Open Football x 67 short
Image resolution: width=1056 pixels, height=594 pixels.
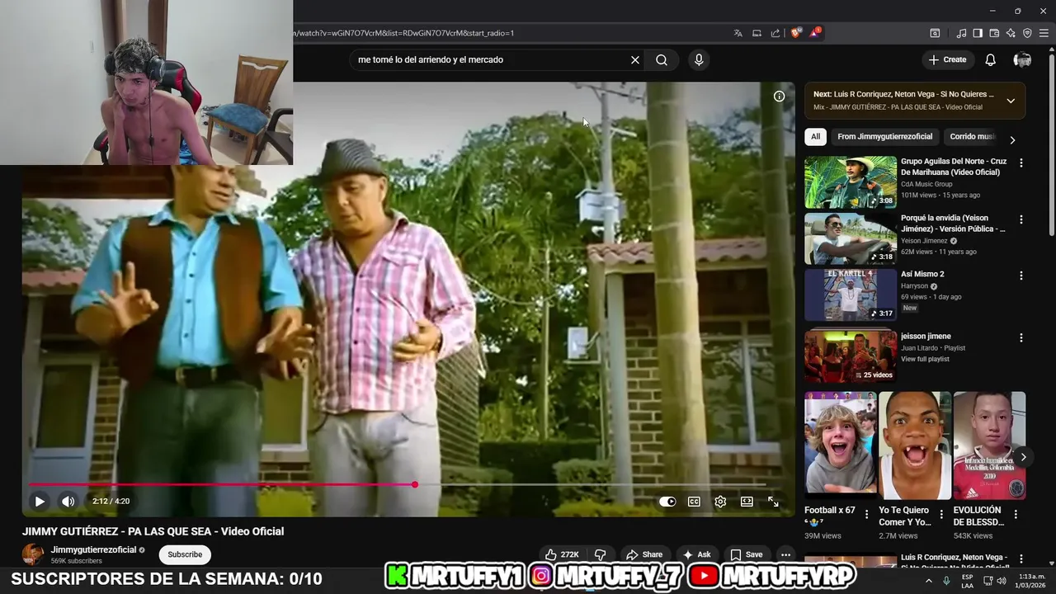[x=841, y=445]
